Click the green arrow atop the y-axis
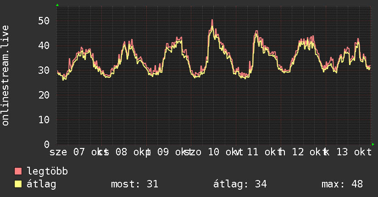The image size is (378, 197). (57, 5)
